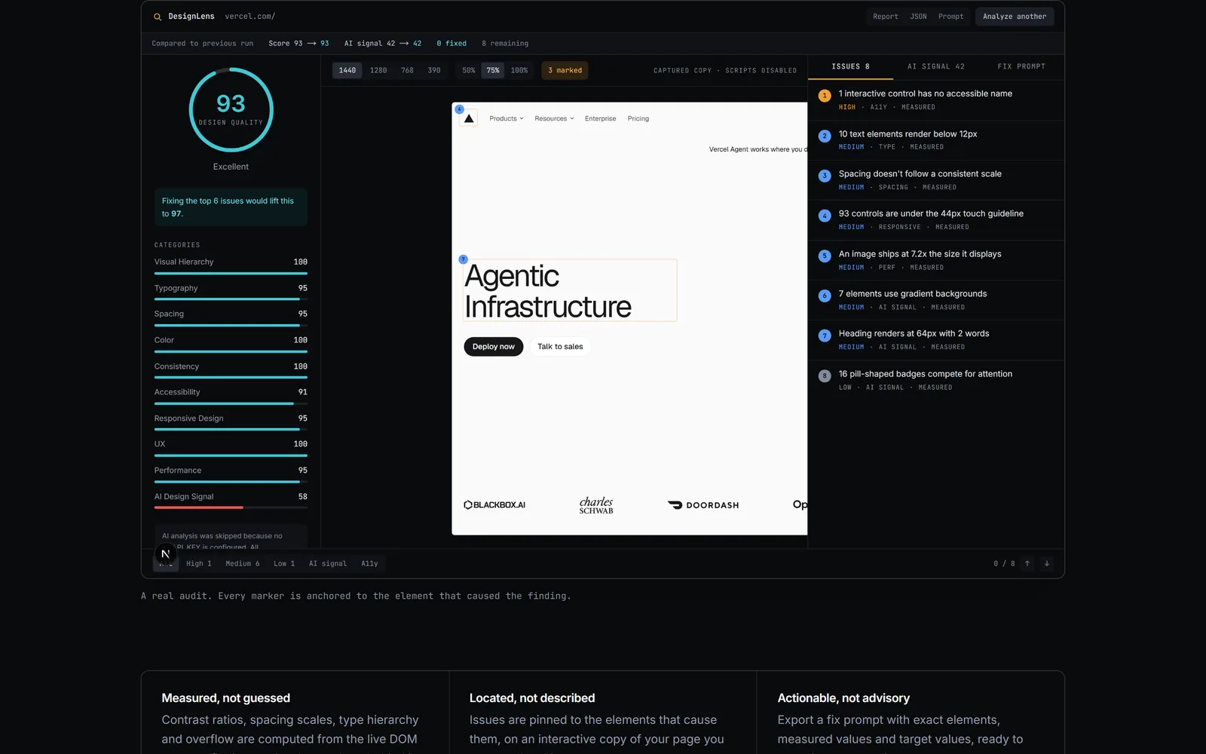Switch to the Report view
The image size is (1206, 754).
tap(886, 17)
